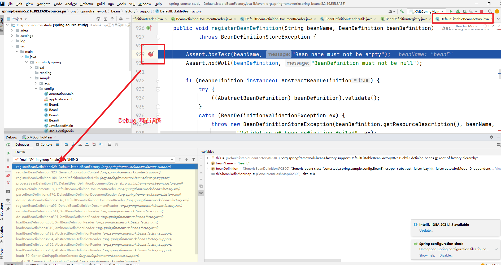Open Search Everywhere magnifier icon

coord(490,11)
